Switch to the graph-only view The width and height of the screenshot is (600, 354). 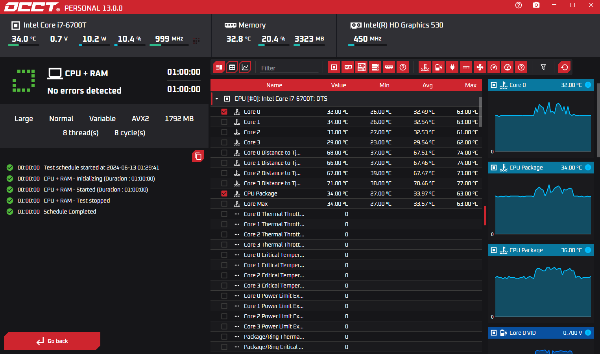(x=245, y=67)
